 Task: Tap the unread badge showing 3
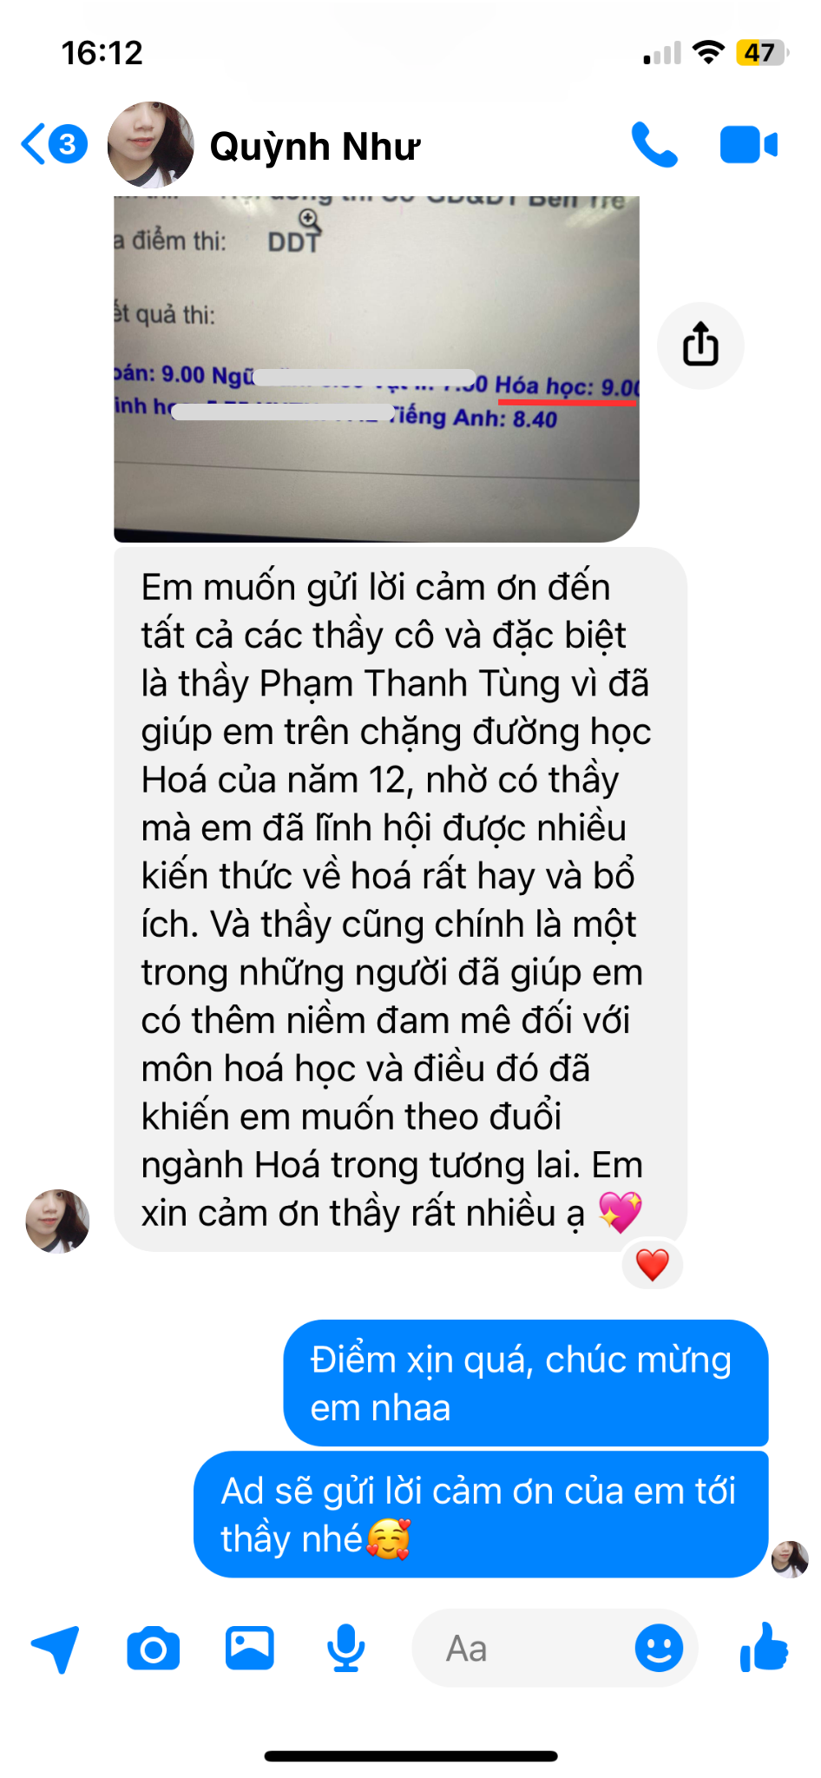[x=68, y=144]
